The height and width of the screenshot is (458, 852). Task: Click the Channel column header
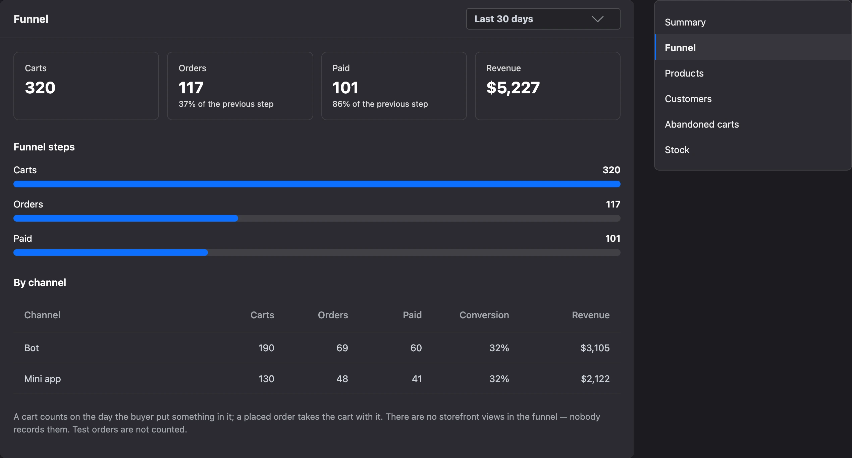coord(42,315)
